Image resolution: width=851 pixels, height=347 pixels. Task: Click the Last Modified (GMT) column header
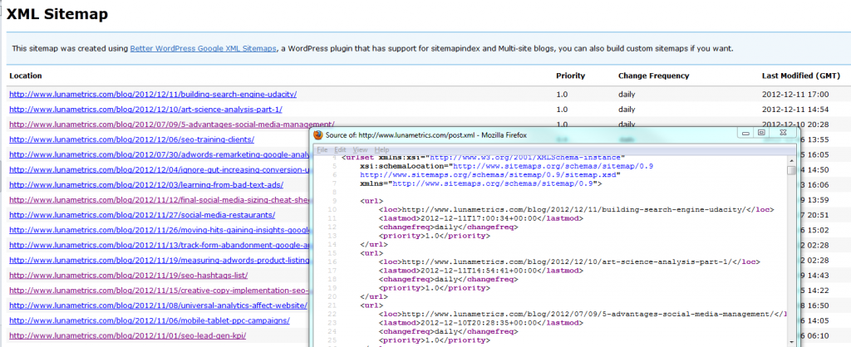pos(801,76)
